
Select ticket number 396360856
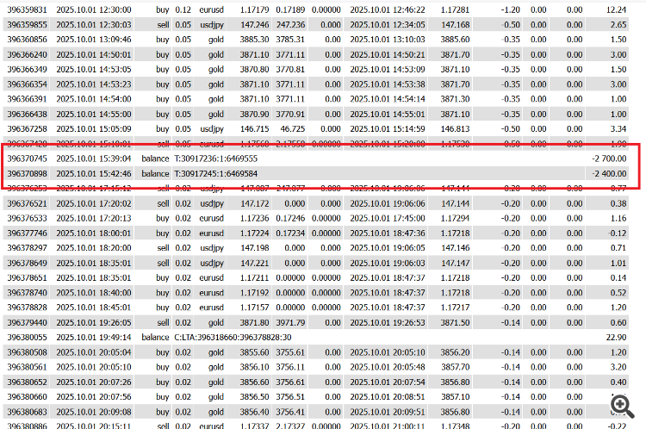[28, 40]
